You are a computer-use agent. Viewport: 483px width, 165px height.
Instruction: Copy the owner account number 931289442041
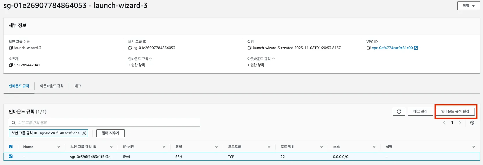(11, 65)
